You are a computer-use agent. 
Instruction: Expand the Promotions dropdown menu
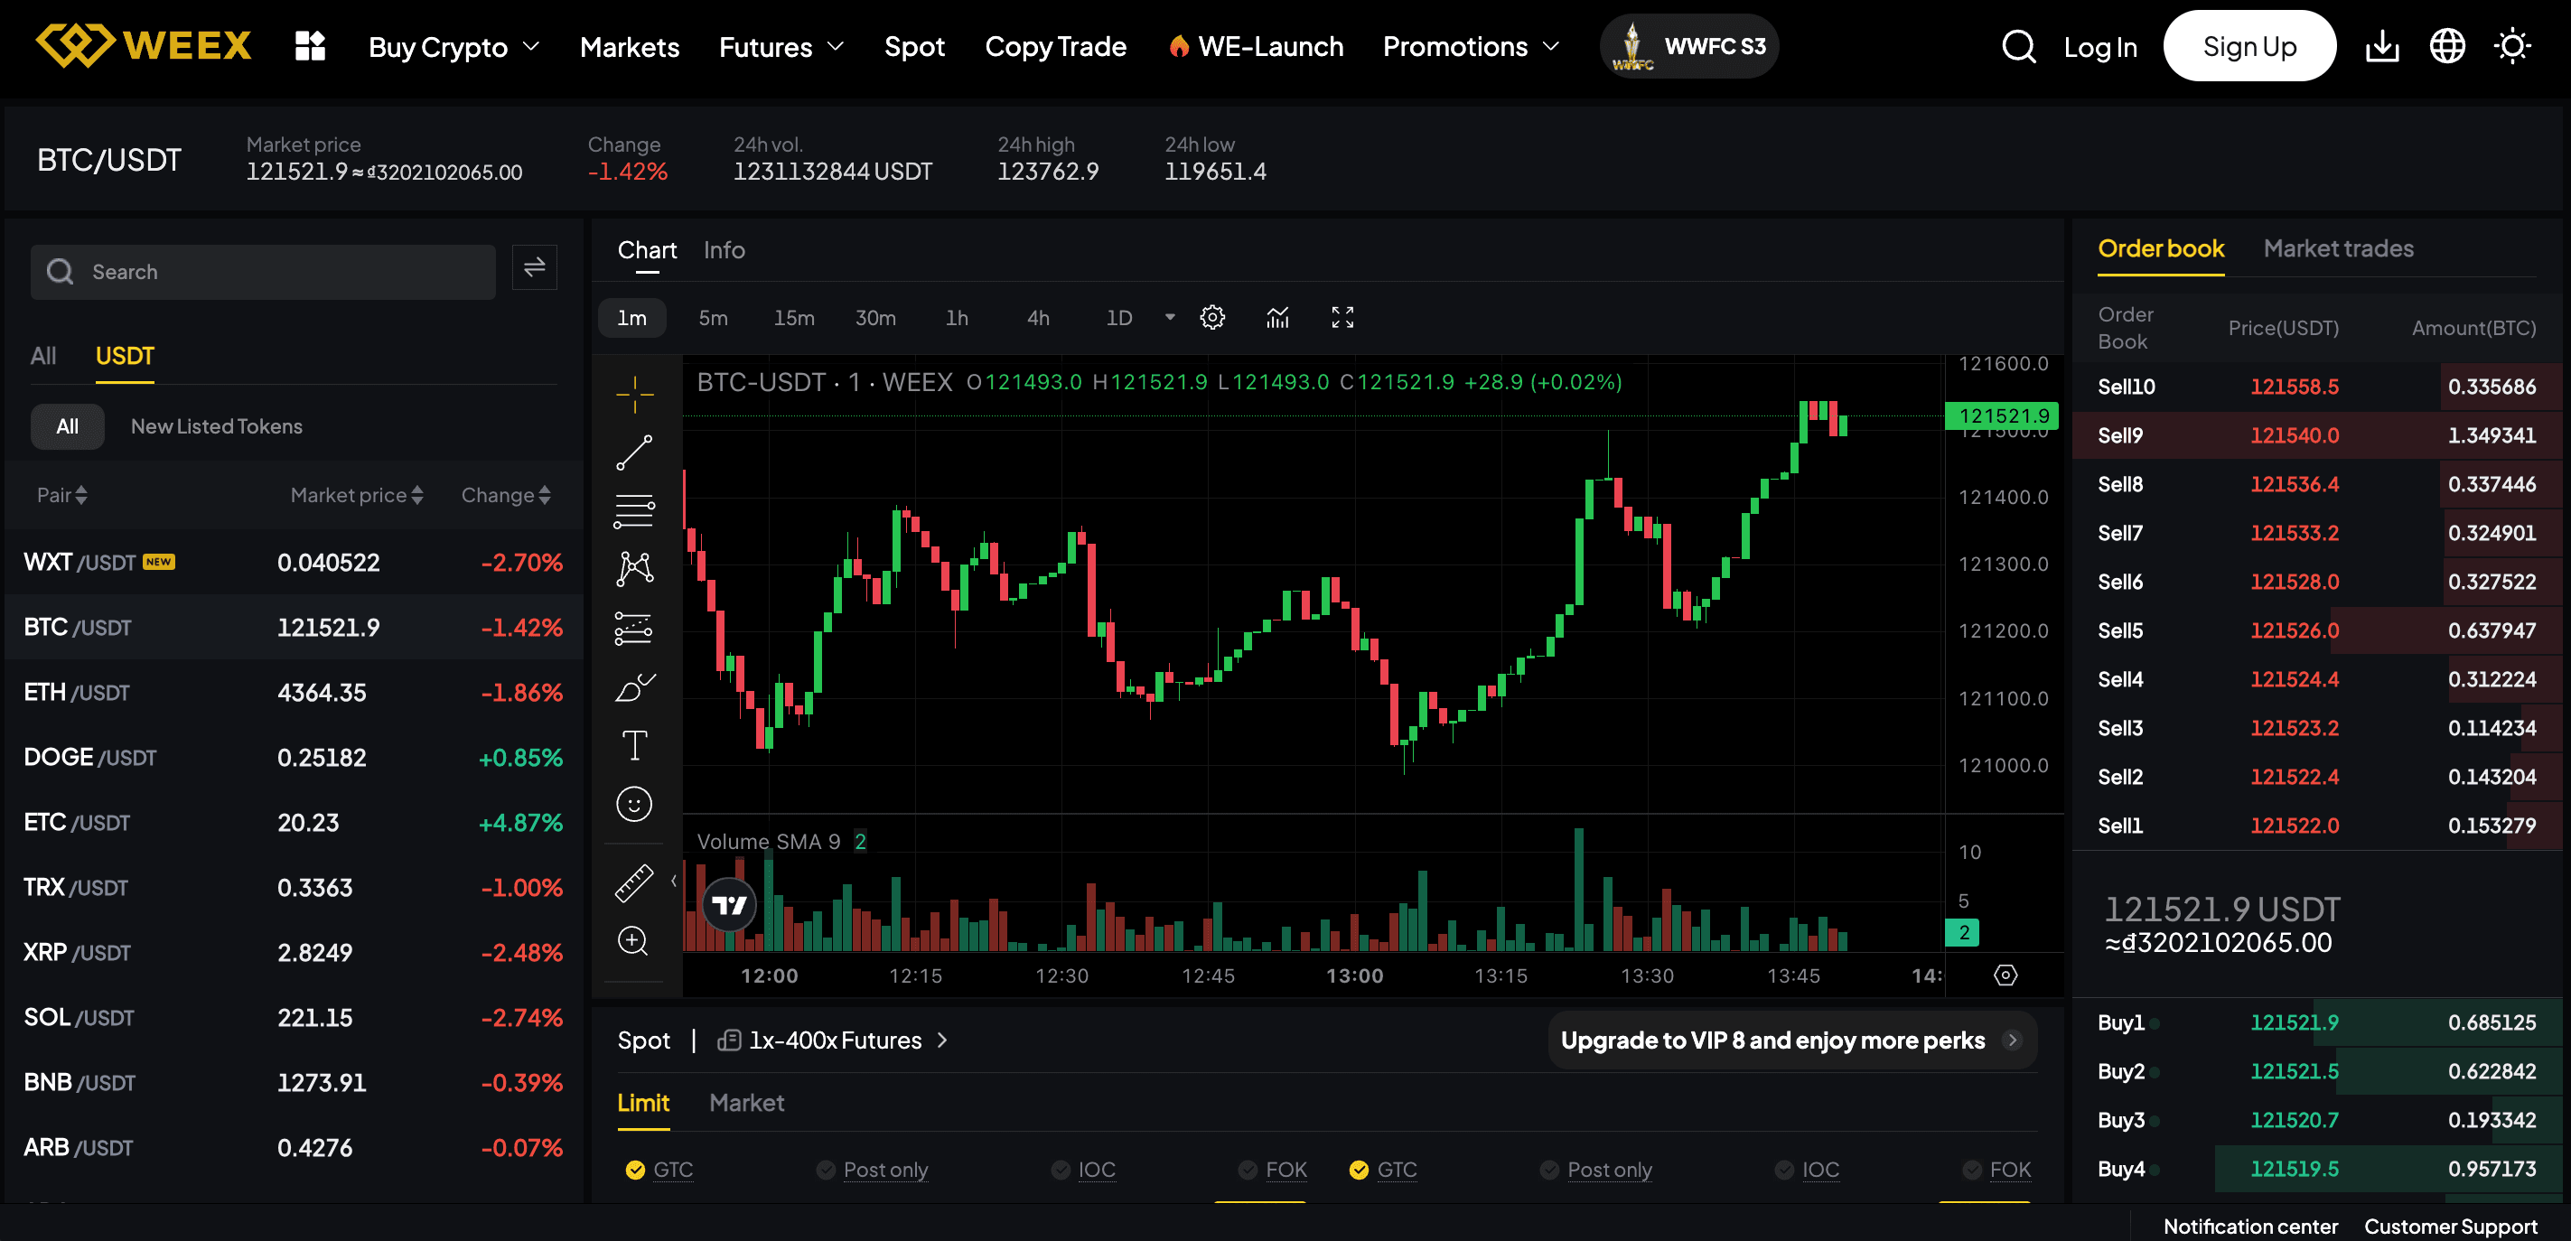click(x=1470, y=47)
